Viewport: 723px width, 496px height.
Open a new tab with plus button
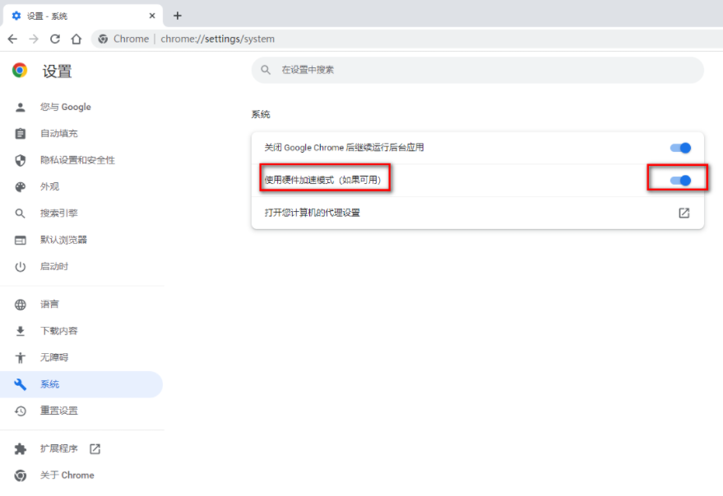point(178,16)
